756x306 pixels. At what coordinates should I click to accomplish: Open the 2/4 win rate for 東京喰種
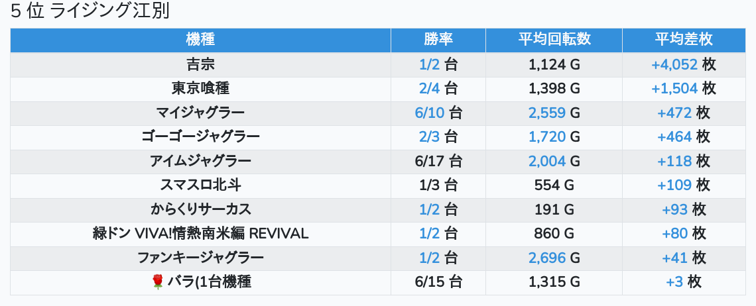click(429, 89)
